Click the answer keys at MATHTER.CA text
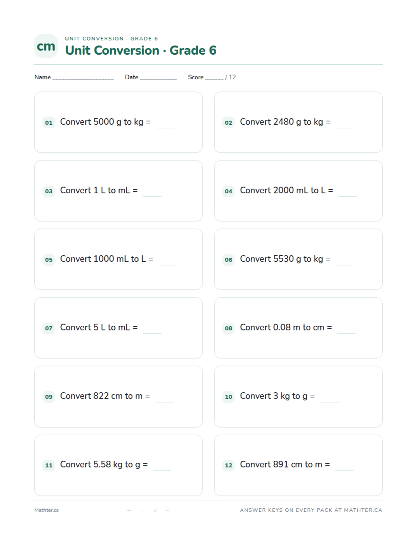417x540 pixels. 311,510
